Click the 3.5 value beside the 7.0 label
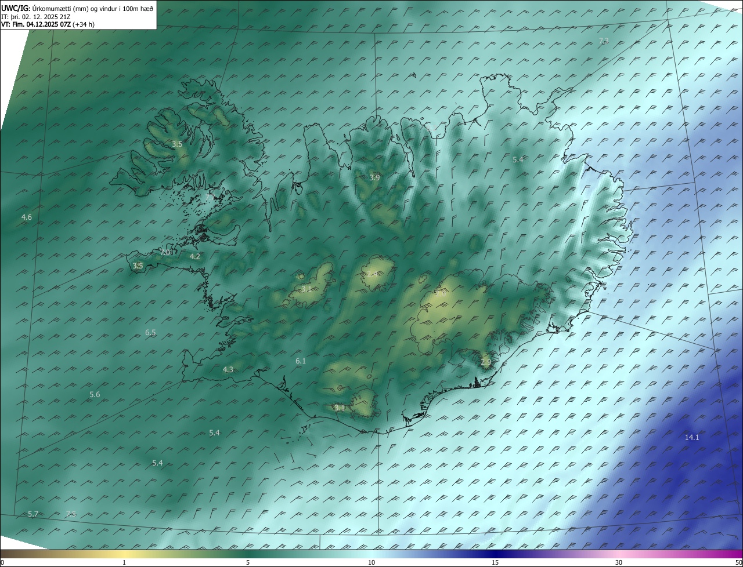743x567 pixels. point(138,266)
